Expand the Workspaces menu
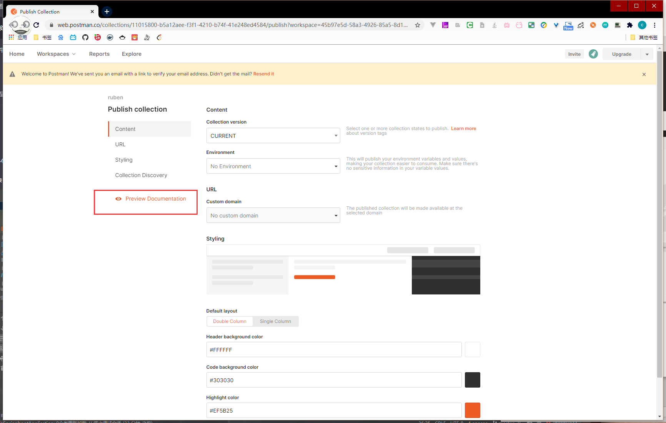Screen dimensions: 666x423 tap(56, 54)
